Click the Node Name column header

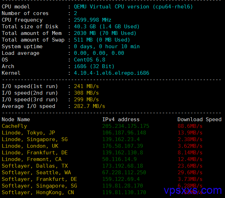(x=16, y=119)
